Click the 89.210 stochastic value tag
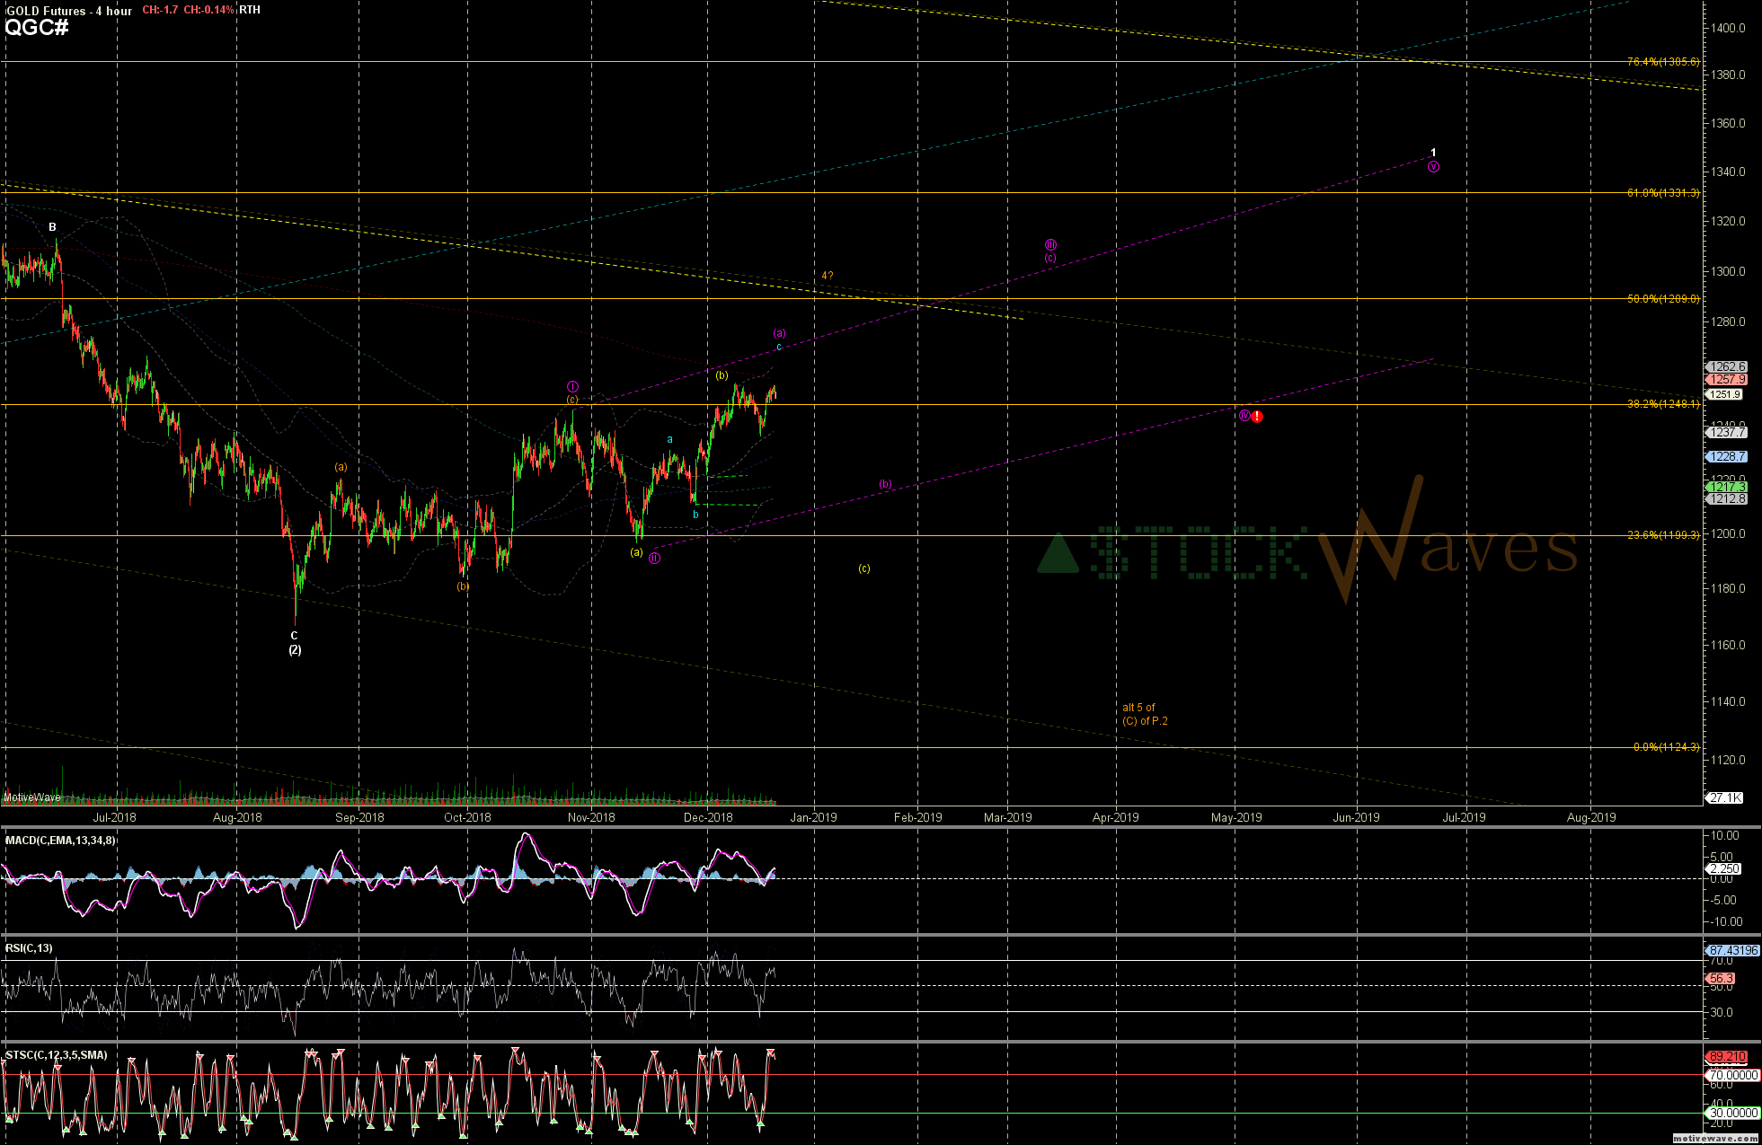This screenshot has width=1762, height=1145. (1727, 1057)
